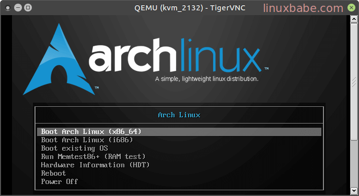Maximize the TigerVNC window
Image resolution: width=359 pixels, height=196 pixels.
point(28,8)
